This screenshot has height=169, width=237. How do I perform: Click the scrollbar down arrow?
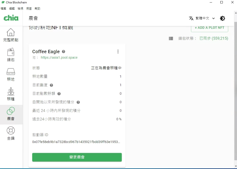[236, 166]
